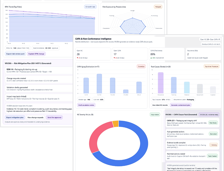Click the Hotspot badge on Risk Exposure

pos(158,7)
